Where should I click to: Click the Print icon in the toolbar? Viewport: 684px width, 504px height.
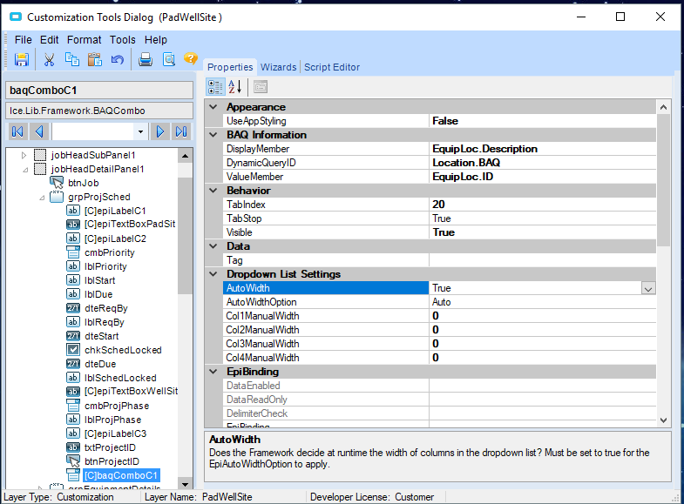[x=146, y=59]
